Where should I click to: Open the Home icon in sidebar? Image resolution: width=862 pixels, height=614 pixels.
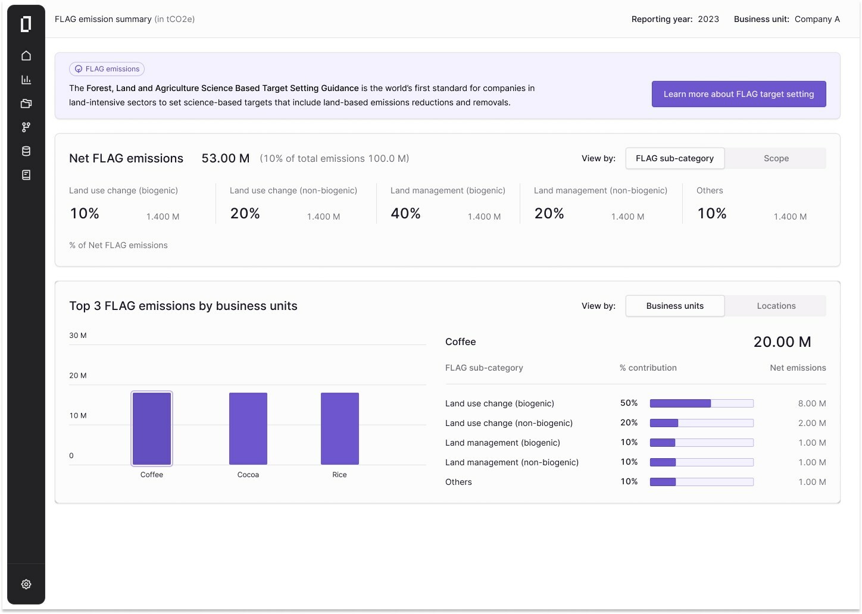[x=26, y=56]
